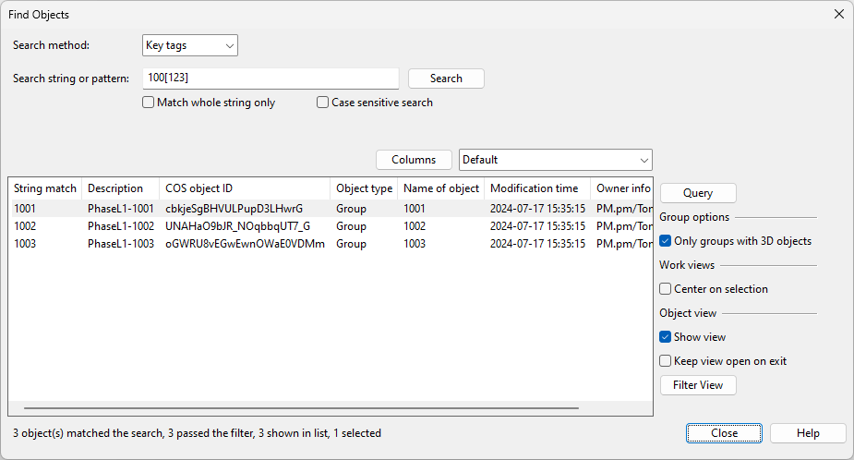Image resolution: width=854 pixels, height=460 pixels.
Task: Click the Query button
Action: click(698, 193)
